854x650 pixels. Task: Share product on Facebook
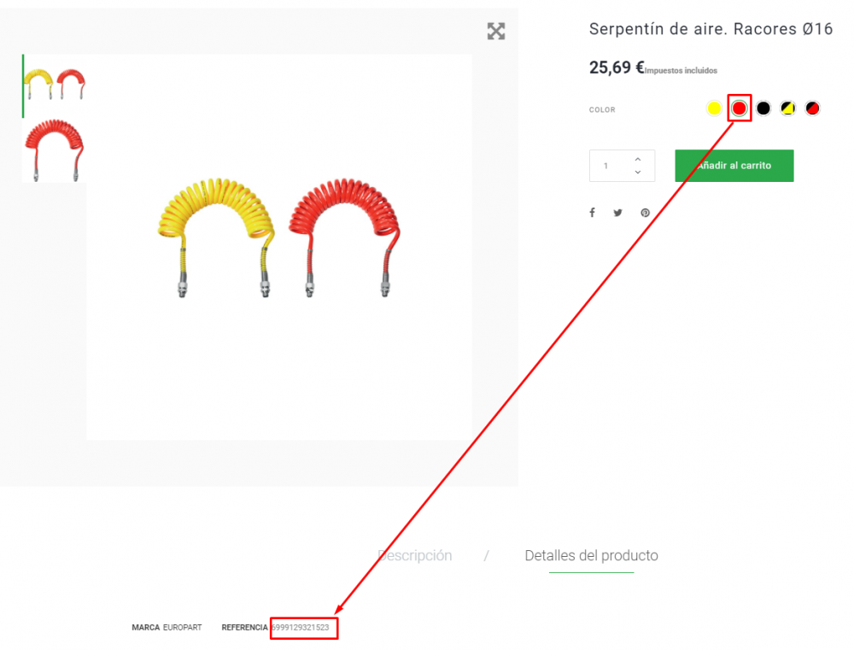pos(592,213)
